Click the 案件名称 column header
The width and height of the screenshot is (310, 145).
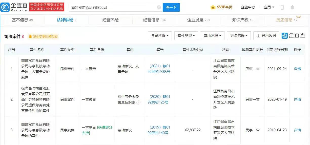click(37, 50)
